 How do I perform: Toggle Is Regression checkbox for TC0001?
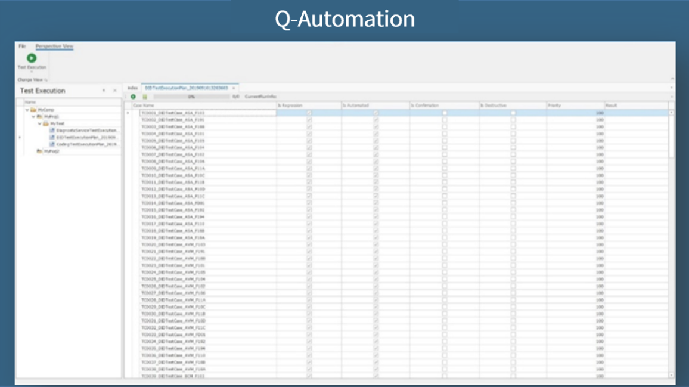(309, 113)
